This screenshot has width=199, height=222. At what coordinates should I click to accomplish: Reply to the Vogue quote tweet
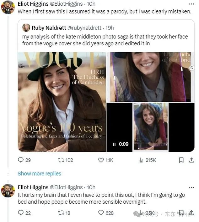(x=21, y=160)
